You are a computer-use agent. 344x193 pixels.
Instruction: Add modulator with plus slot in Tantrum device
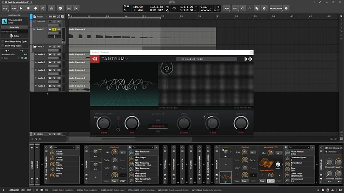[226, 165]
